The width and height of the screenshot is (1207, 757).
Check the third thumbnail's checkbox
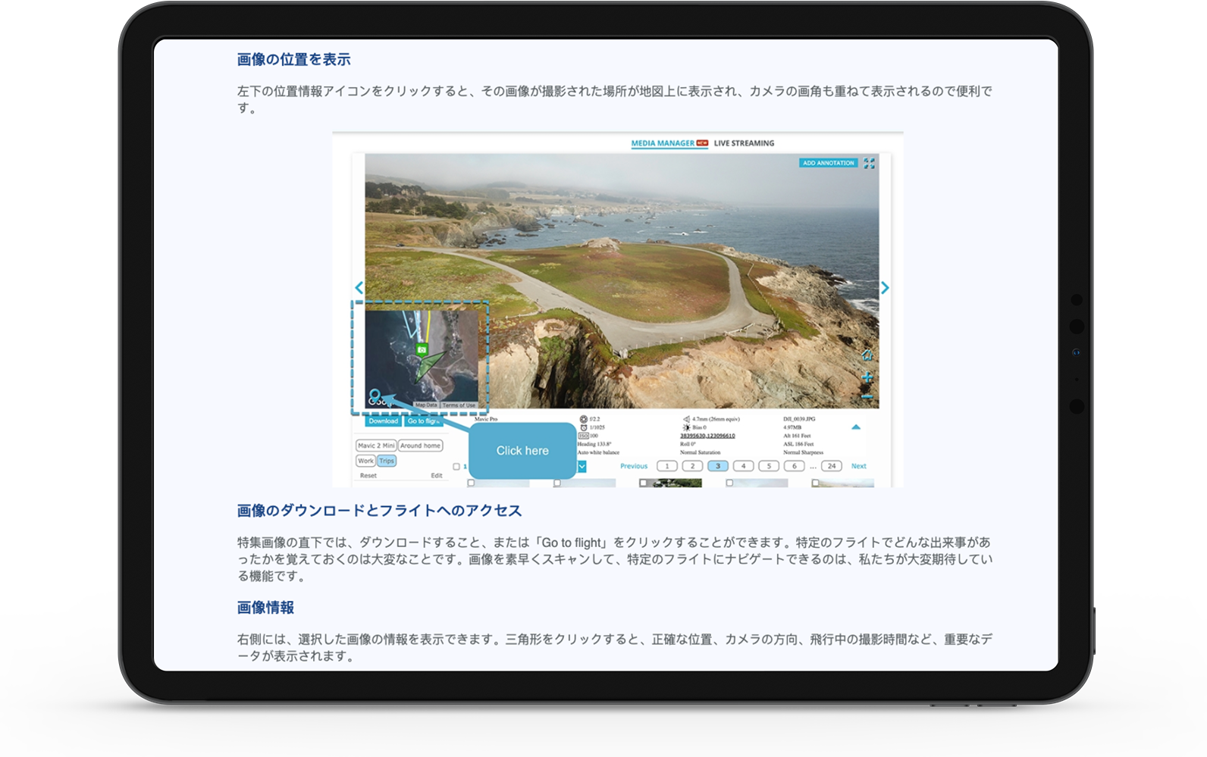pos(644,483)
